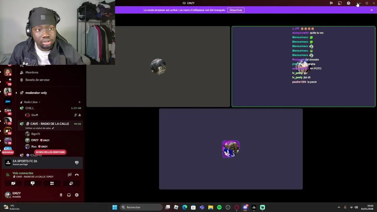The image size is (377, 212).
Task: Open the Discord inbox icon
Action: pyautogui.click(x=340, y=3)
